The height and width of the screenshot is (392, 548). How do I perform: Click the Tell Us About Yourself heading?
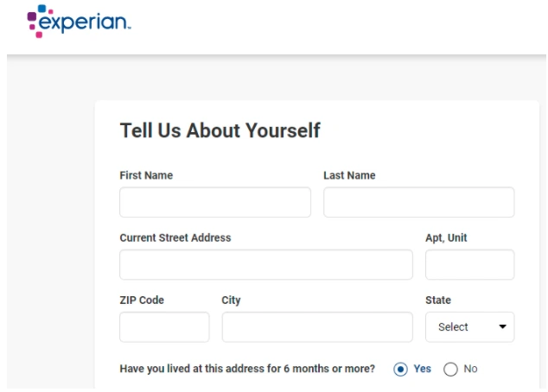pyautogui.click(x=220, y=131)
